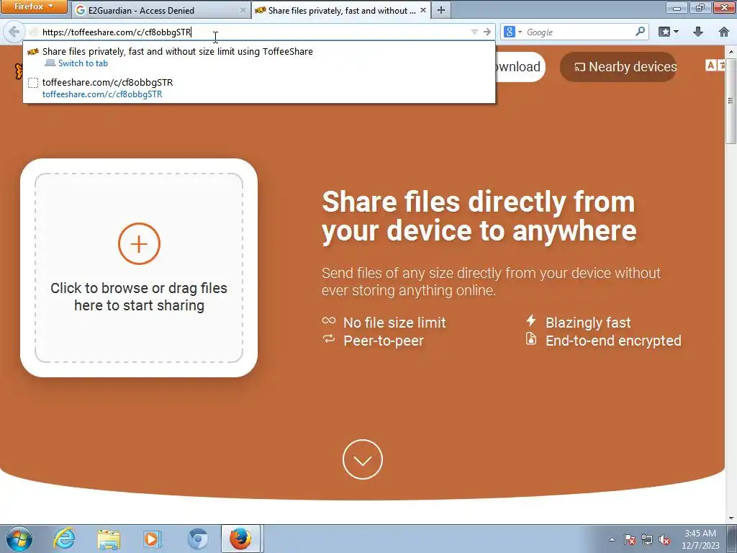Screen dimensions: 737x553
Task: Open Chromium browser from taskbar
Action: 197,539
